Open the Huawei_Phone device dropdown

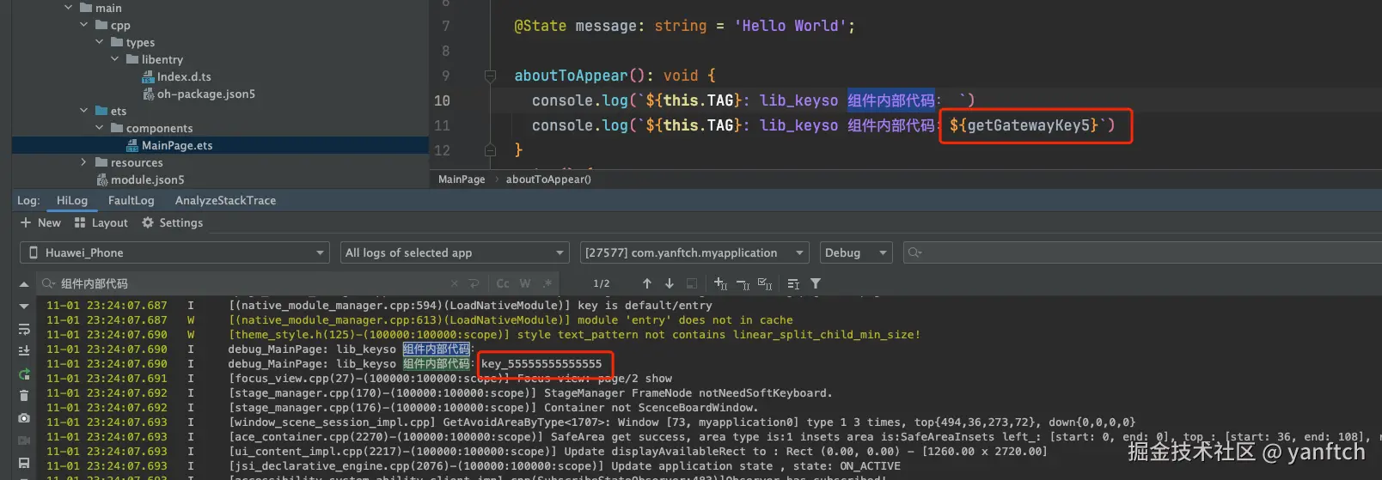[x=174, y=252]
